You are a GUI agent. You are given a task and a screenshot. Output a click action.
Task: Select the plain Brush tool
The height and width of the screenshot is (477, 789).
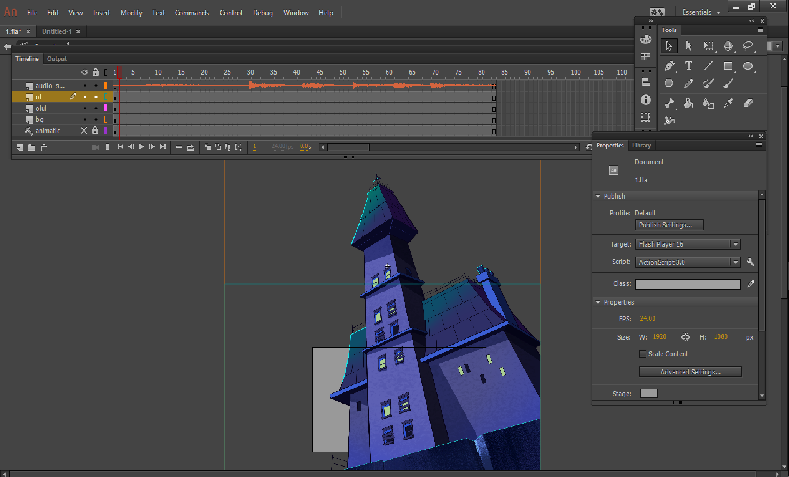pos(728,83)
